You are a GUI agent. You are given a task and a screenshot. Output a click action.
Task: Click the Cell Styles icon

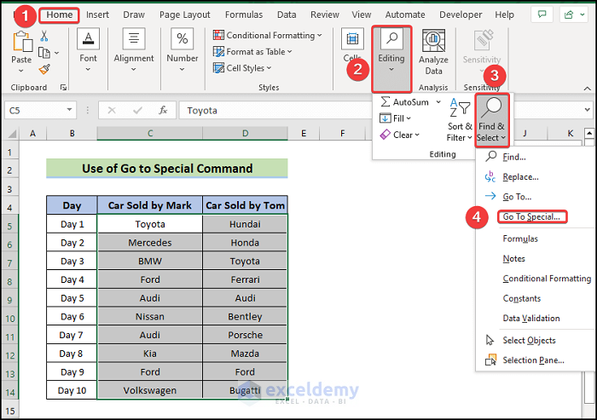(218, 68)
